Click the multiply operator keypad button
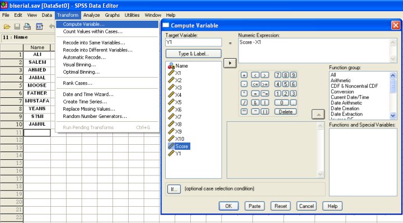This screenshot has height=223, width=403. pyautogui.click(x=244, y=93)
